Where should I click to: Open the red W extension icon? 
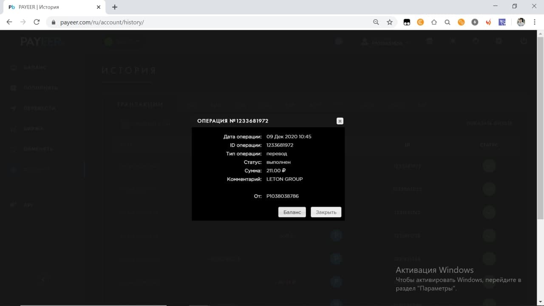pyautogui.click(x=488, y=22)
